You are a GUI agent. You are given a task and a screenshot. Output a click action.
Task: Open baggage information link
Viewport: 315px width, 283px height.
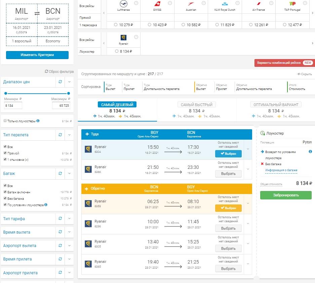pyautogui.click(x=281, y=170)
